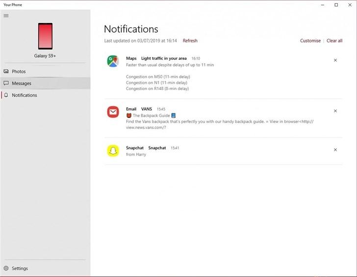Click 'Faster than usual despite delays' text

pyautogui.click(x=170, y=65)
